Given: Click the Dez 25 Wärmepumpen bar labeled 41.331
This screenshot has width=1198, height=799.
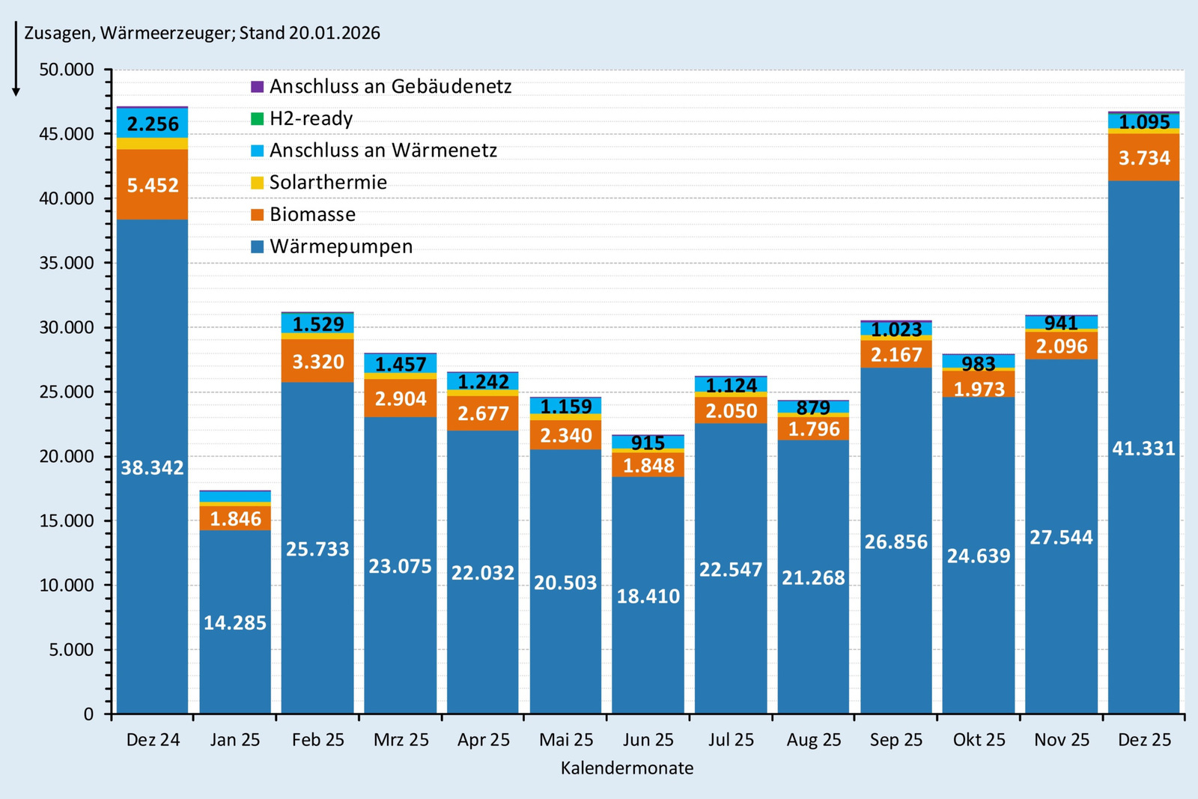Looking at the screenshot, I should [1143, 449].
